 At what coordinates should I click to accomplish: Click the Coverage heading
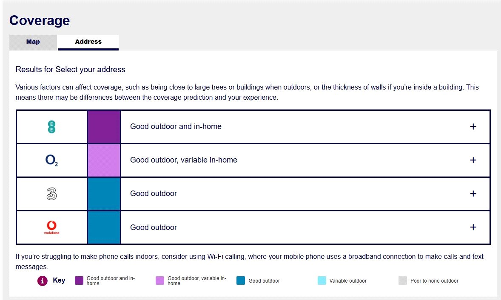coord(40,20)
